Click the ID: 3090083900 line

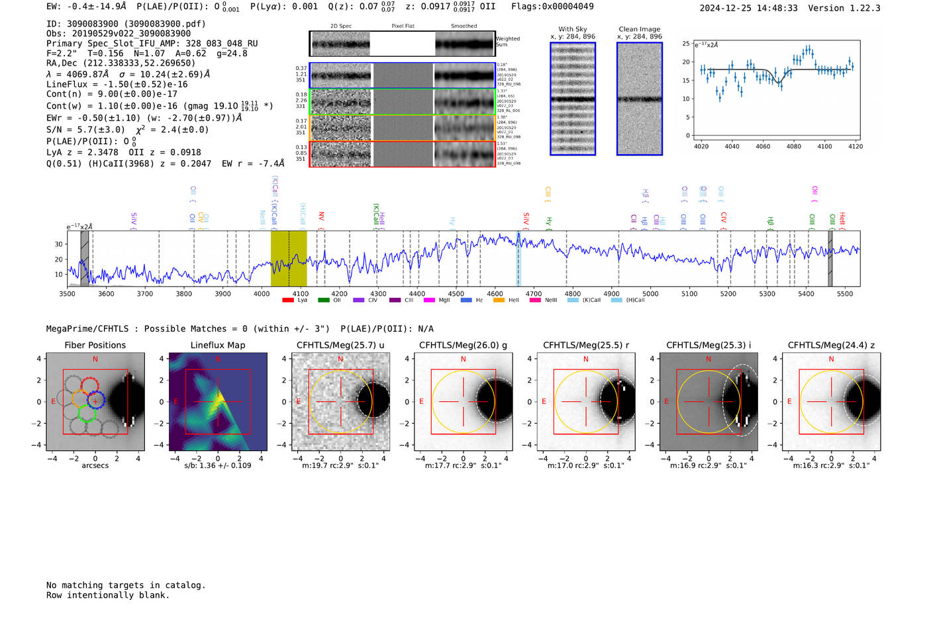click(126, 24)
